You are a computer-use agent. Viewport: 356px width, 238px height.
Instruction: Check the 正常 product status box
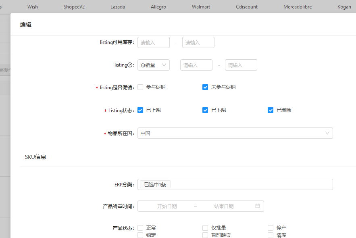click(140, 228)
